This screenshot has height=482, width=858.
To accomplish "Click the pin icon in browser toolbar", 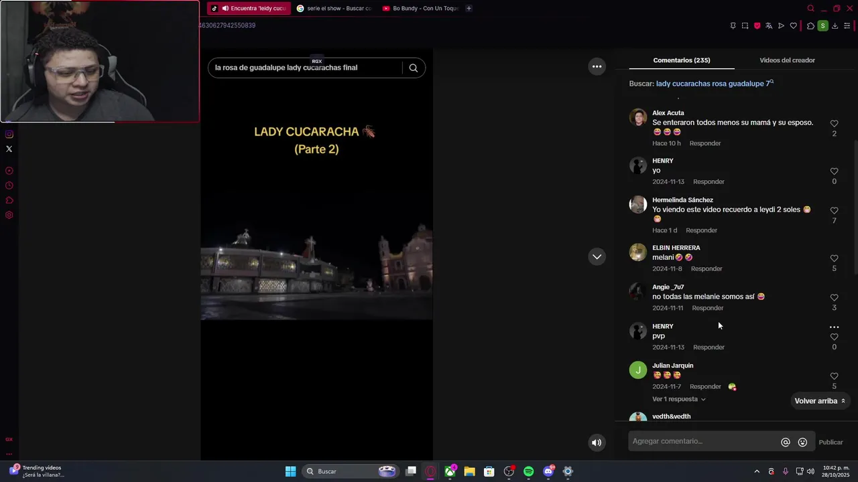I will (733, 25).
